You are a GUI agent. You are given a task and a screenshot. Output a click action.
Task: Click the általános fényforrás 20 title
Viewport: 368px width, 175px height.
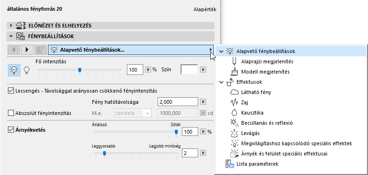35,9
